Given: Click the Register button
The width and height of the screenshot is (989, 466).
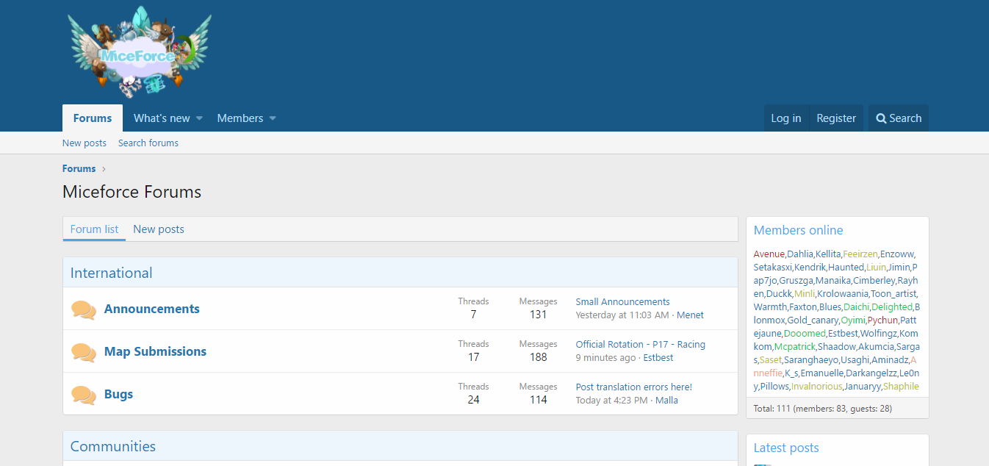Looking at the screenshot, I should (836, 118).
